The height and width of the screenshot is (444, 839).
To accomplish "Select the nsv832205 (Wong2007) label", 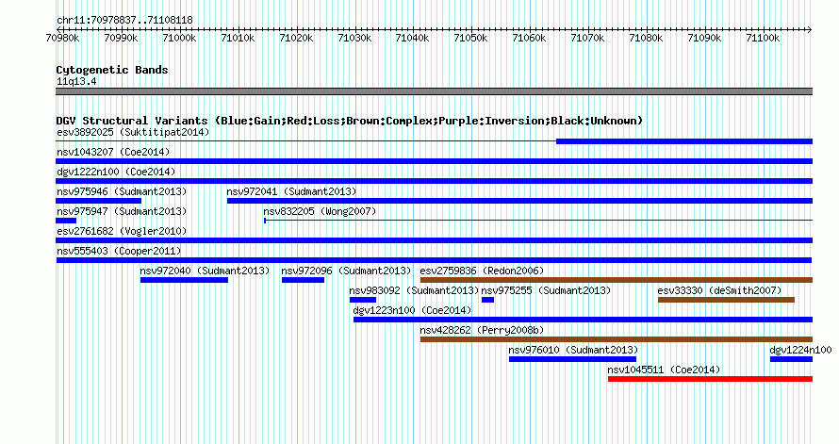I will click(320, 211).
